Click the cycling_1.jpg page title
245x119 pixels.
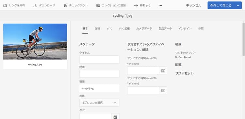click(x=122, y=16)
